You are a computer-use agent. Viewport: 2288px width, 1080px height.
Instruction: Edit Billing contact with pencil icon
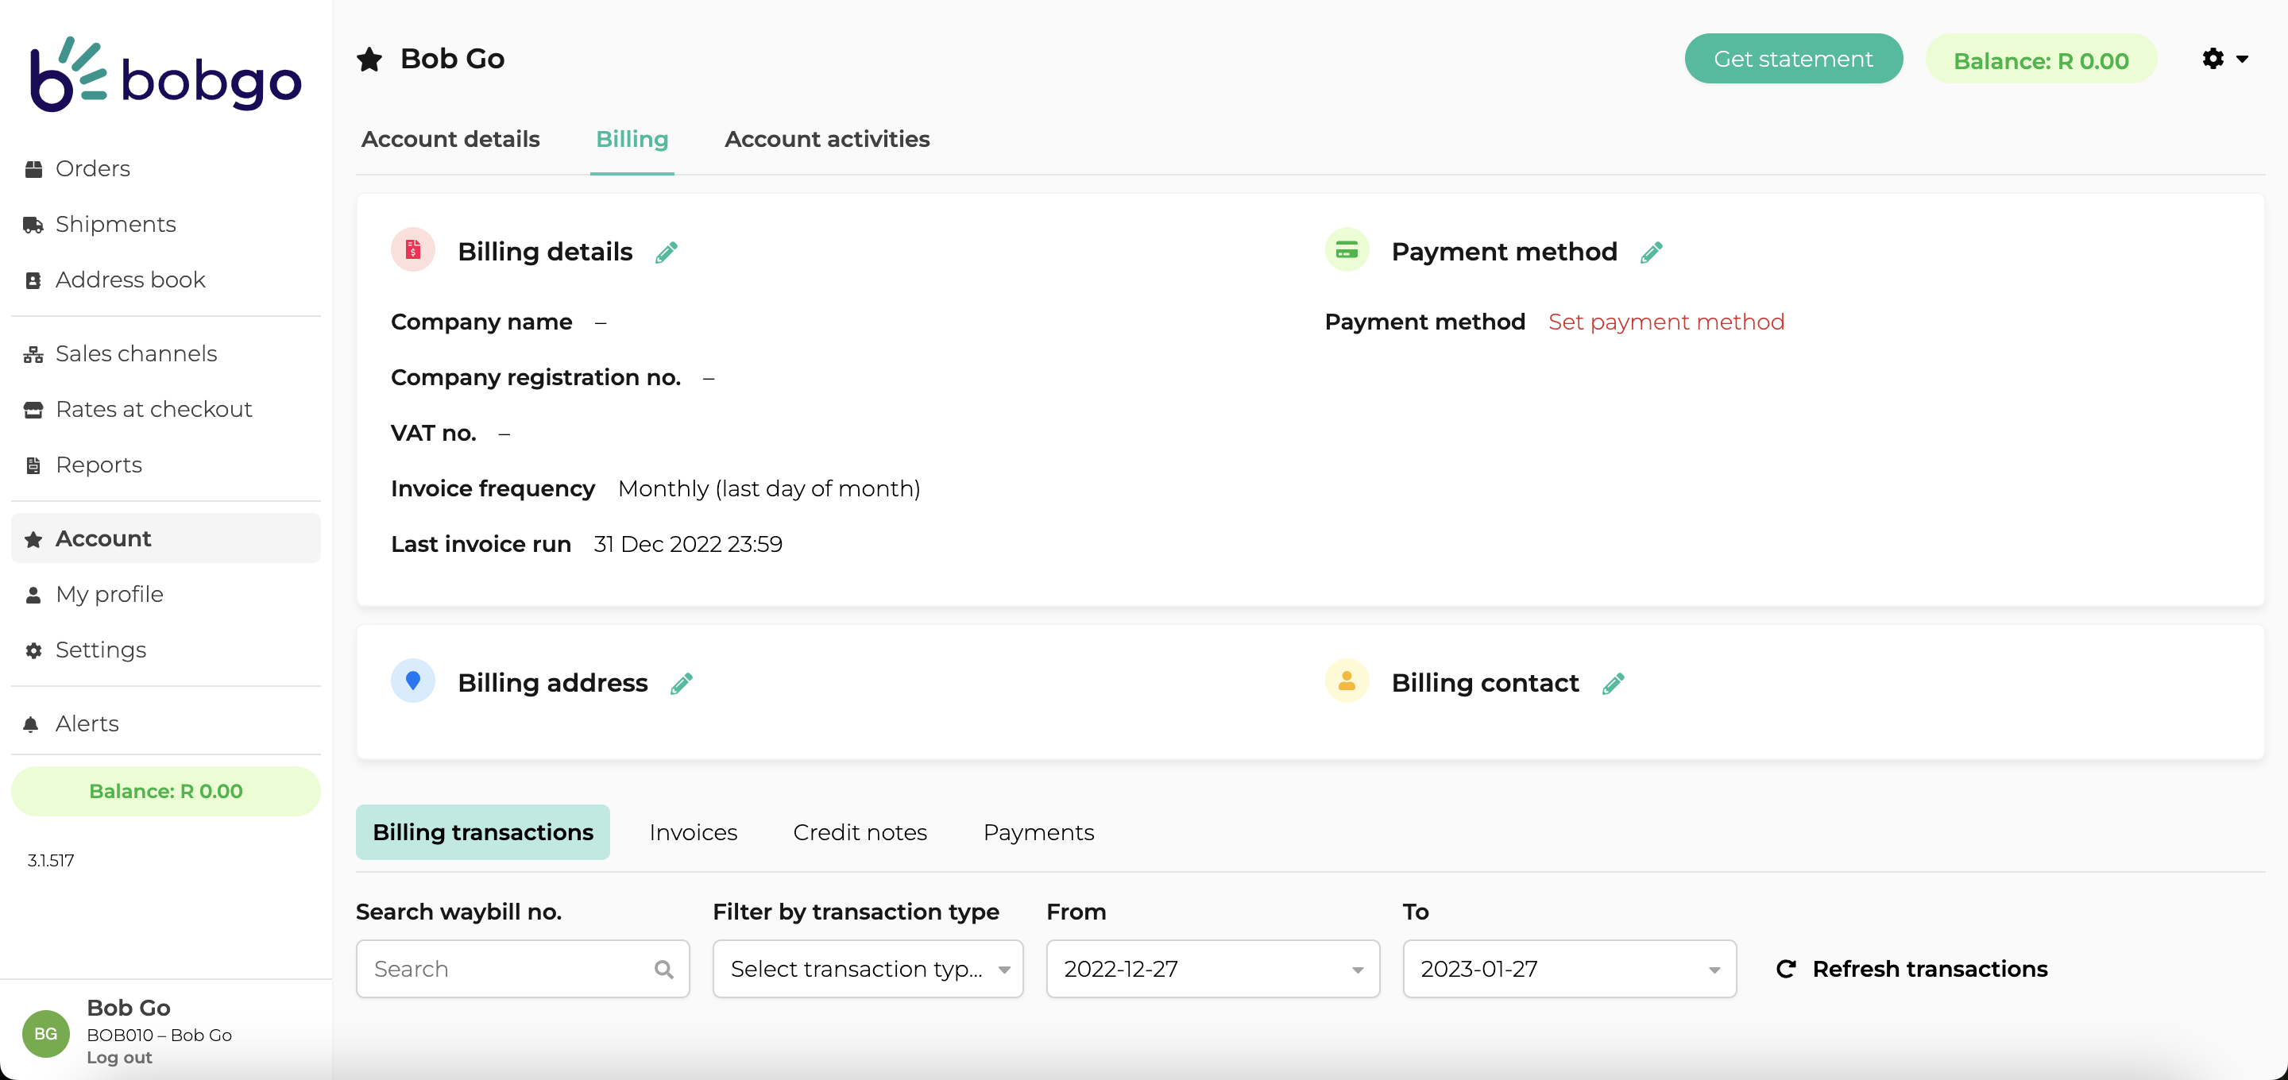(x=1613, y=683)
